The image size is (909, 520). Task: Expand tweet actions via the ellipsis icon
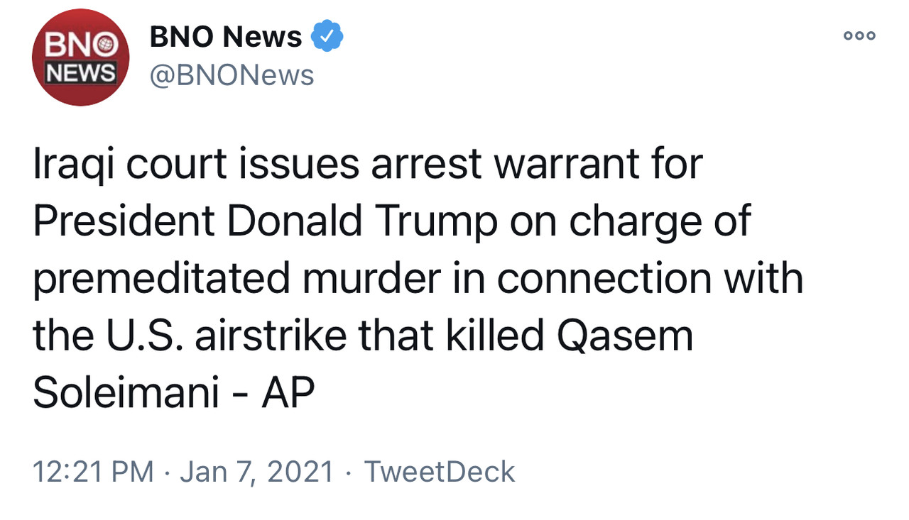(859, 35)
